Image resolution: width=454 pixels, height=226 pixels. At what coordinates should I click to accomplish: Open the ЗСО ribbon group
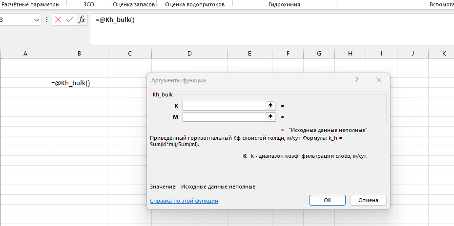[88, 4]
